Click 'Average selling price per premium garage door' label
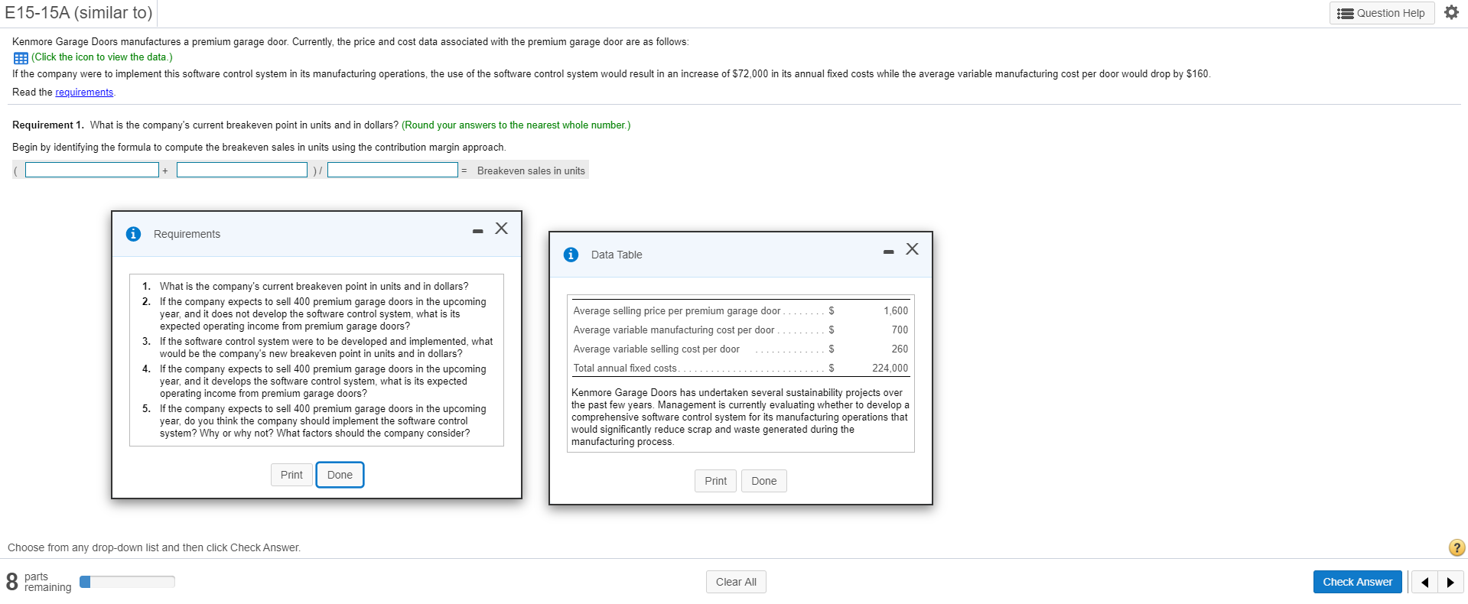This screenshot has width=1468, height=604. coord(677,311)
